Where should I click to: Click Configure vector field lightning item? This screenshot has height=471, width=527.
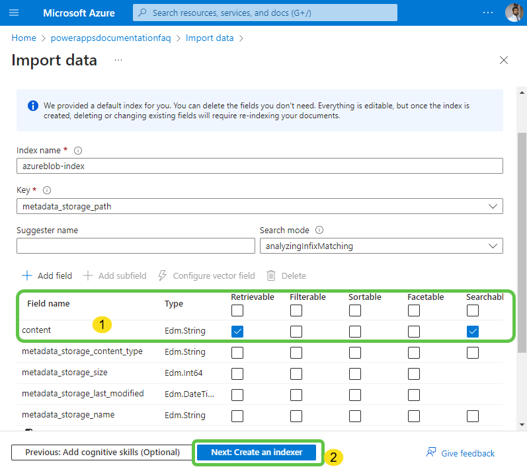pyautogui.click(x=207, y=275)
